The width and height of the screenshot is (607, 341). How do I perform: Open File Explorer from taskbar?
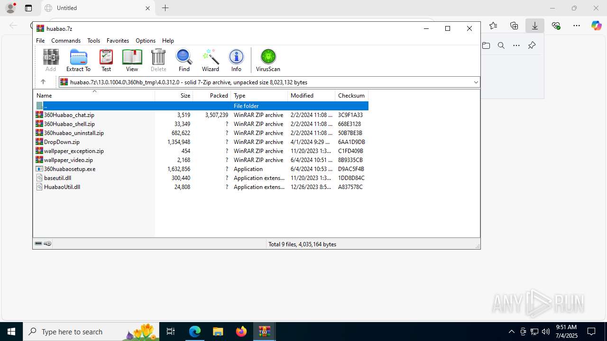[x=218, y=332]
